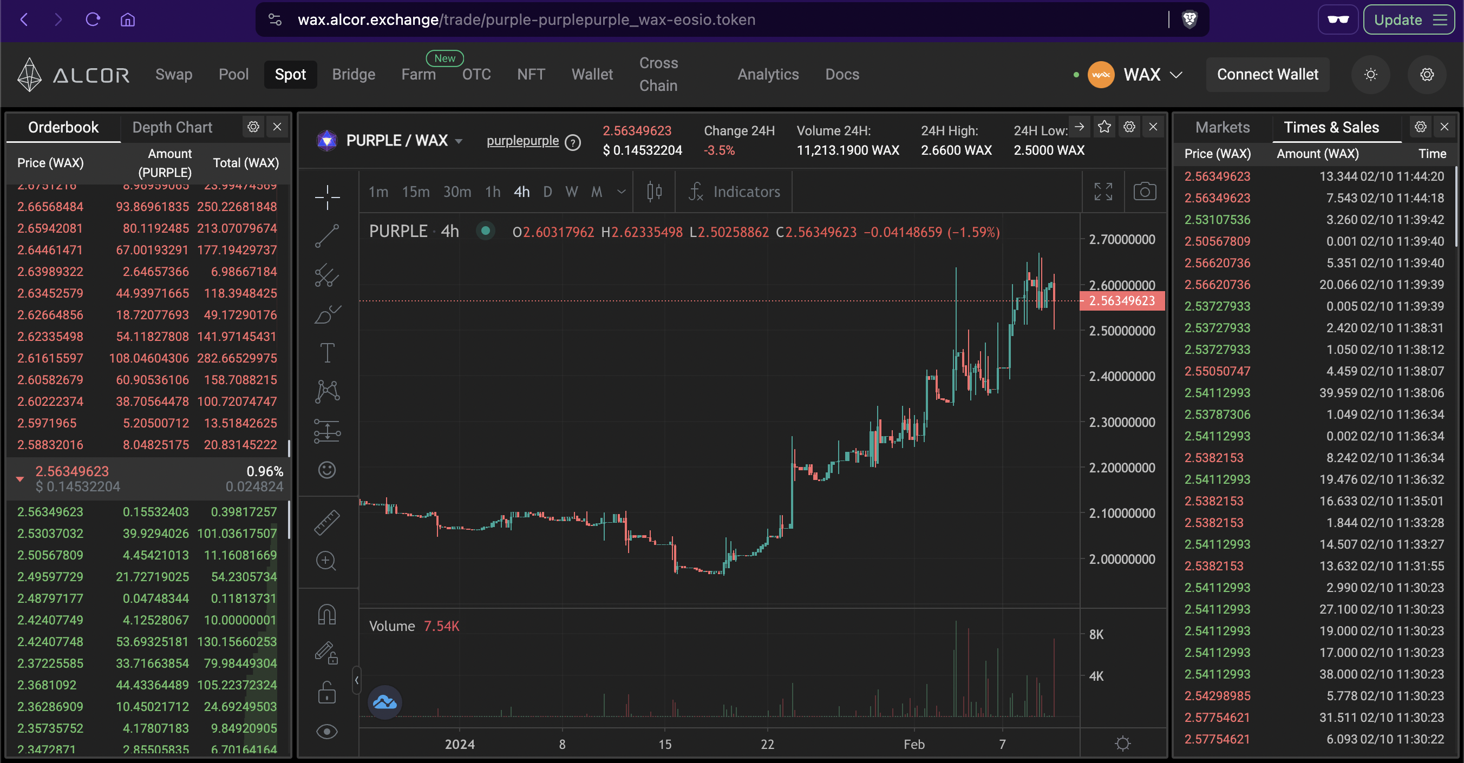The height and width of the screenshot is (763, 1464).
Task: Open Times & Sales panel settings gear
Action: point(1421,127)
